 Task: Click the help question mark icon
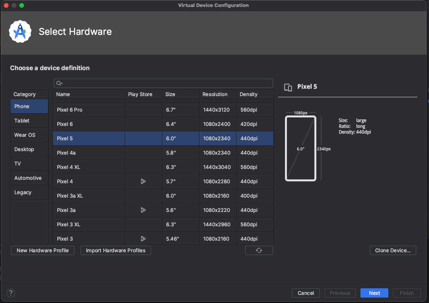11,293
